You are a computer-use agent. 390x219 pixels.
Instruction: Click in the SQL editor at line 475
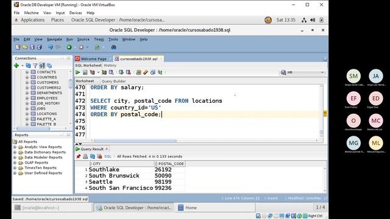204,121
